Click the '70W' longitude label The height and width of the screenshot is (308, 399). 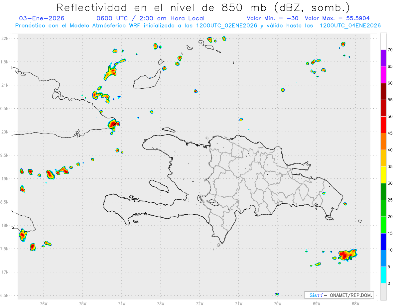tap(278, 303)
